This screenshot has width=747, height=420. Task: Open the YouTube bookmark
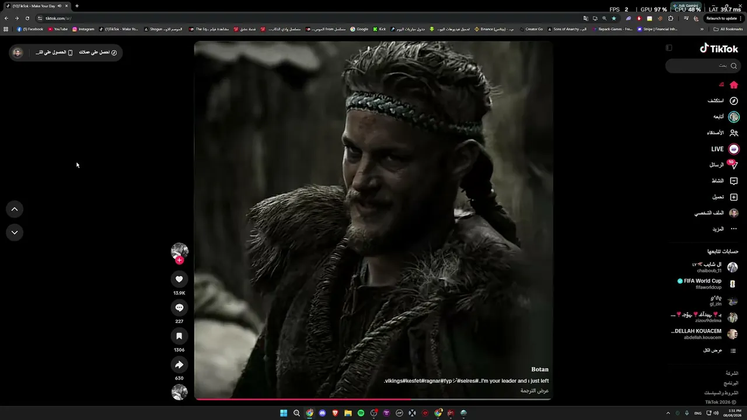click(58, 29)
